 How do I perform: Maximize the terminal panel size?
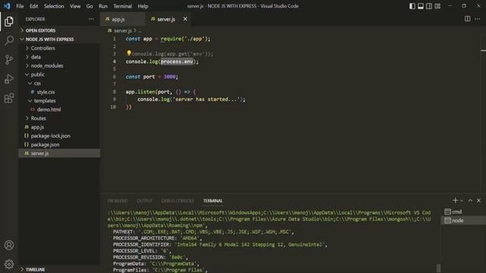[x=470, y=200]
